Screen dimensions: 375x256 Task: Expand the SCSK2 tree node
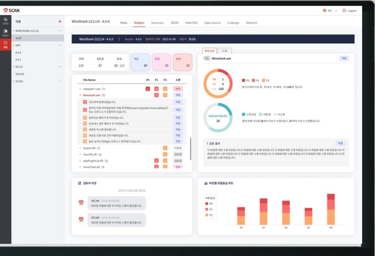[13, 81]
